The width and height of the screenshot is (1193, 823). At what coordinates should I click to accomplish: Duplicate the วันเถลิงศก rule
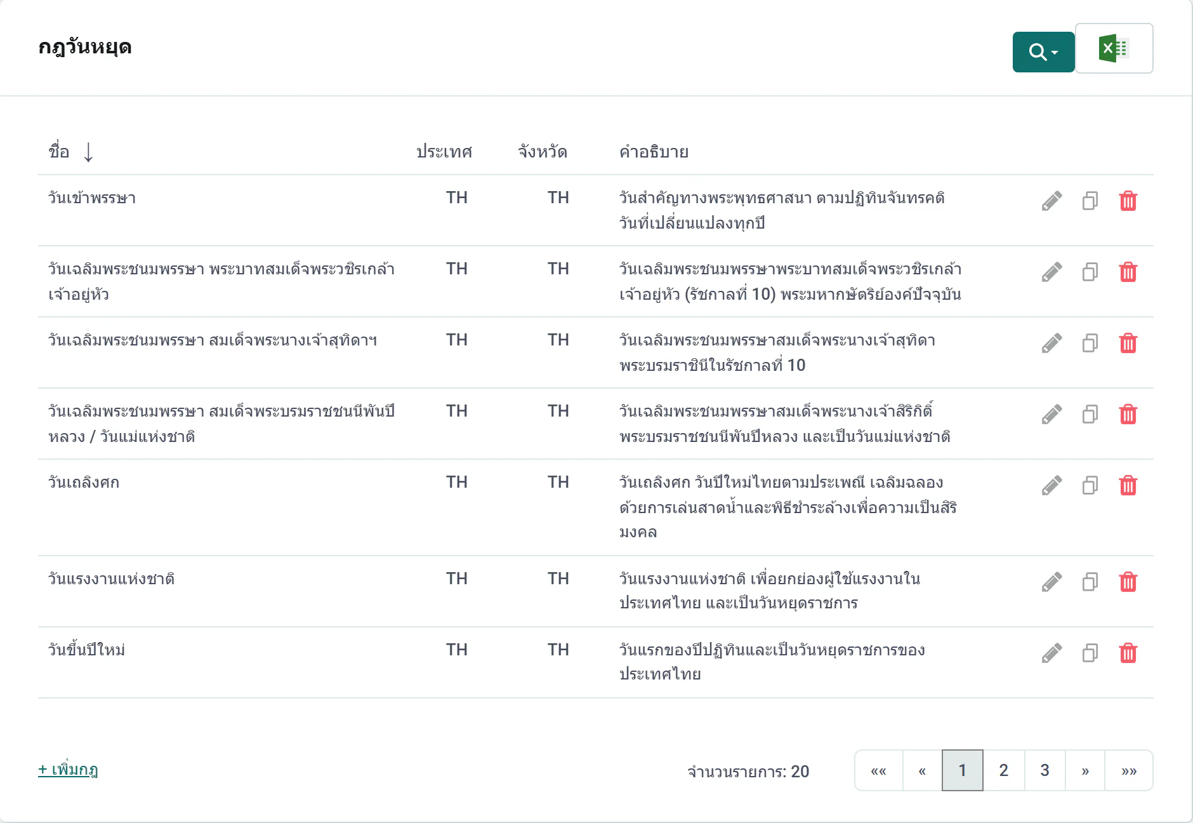tap(1090, 485)
